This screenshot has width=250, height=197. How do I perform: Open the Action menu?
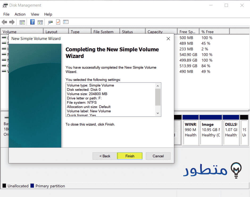click(20, 14)
